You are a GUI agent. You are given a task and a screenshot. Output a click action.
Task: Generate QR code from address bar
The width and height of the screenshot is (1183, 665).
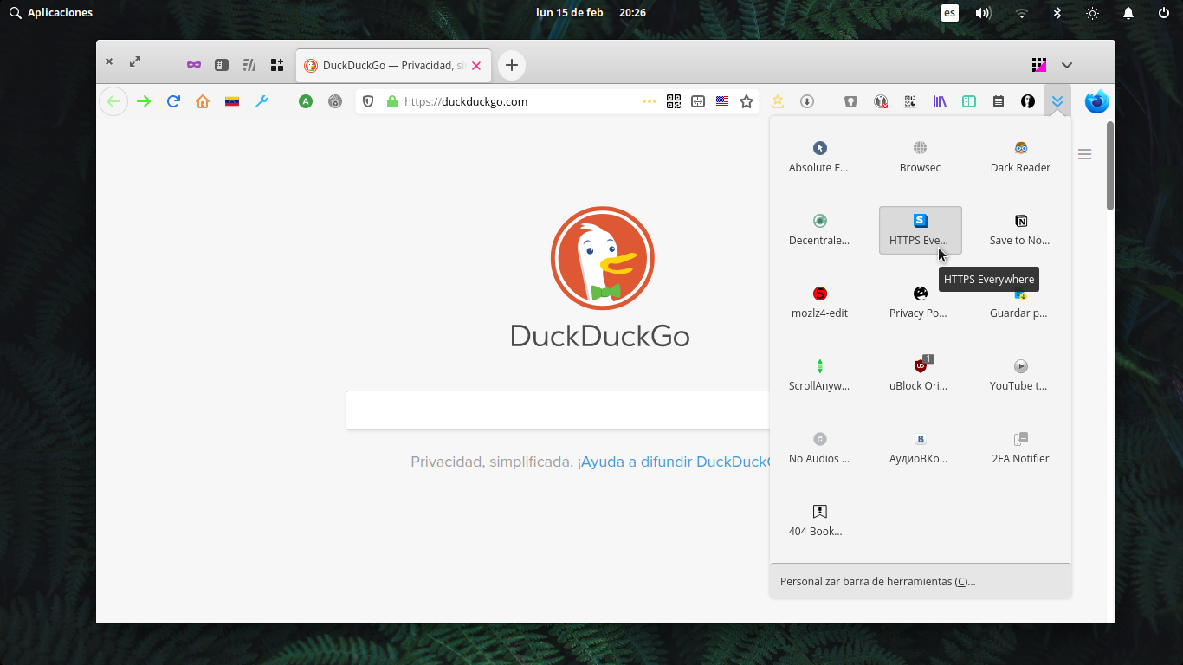pyautogui.click(x=674, y=101)
